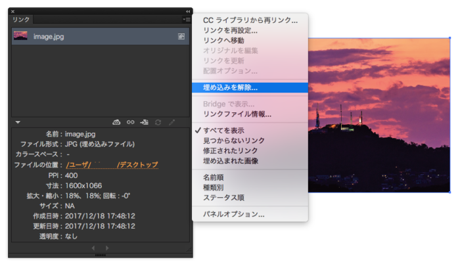Click the image.jpg thumbnail in the list
This screenshot has height=268, width=460.
tap(20, 36)
